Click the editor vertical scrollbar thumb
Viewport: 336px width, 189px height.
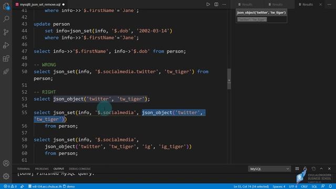[x=229, y=79]
